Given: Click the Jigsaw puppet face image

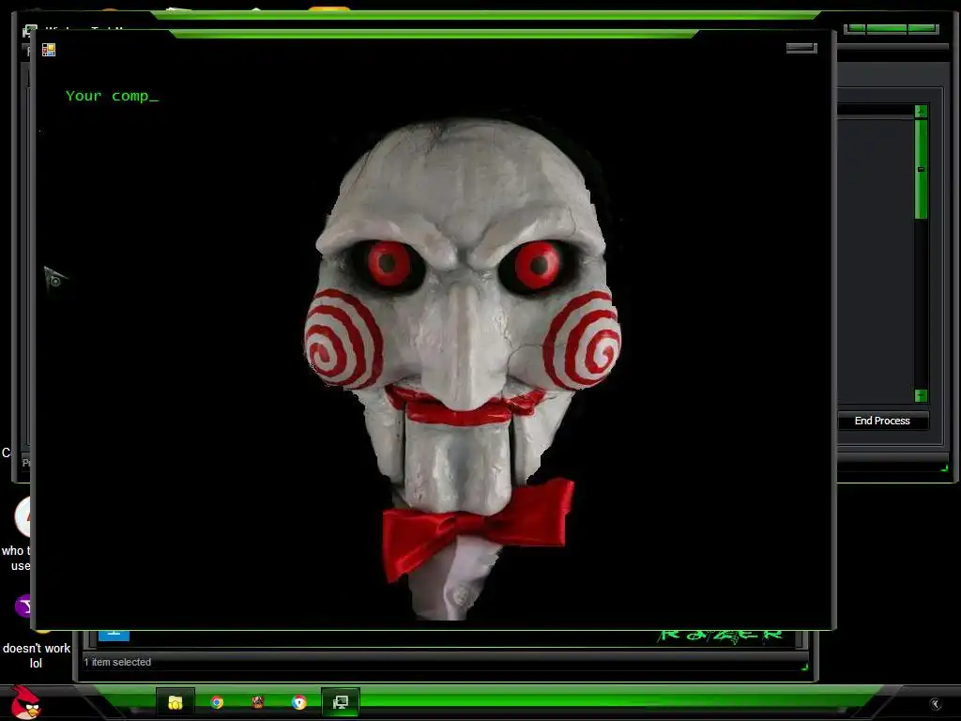Looking at the screenshot, I should 464,368.
